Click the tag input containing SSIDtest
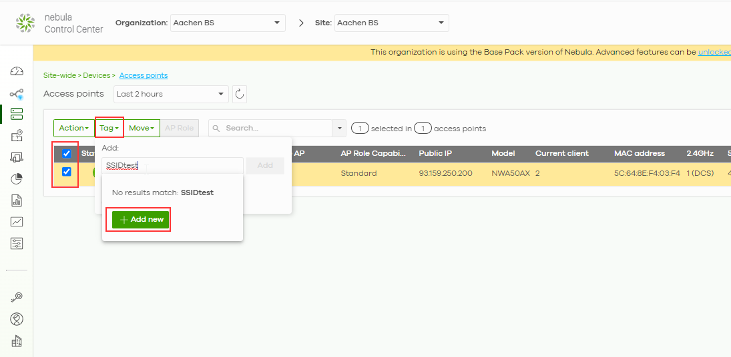731x357 pixels. [172, 166]
